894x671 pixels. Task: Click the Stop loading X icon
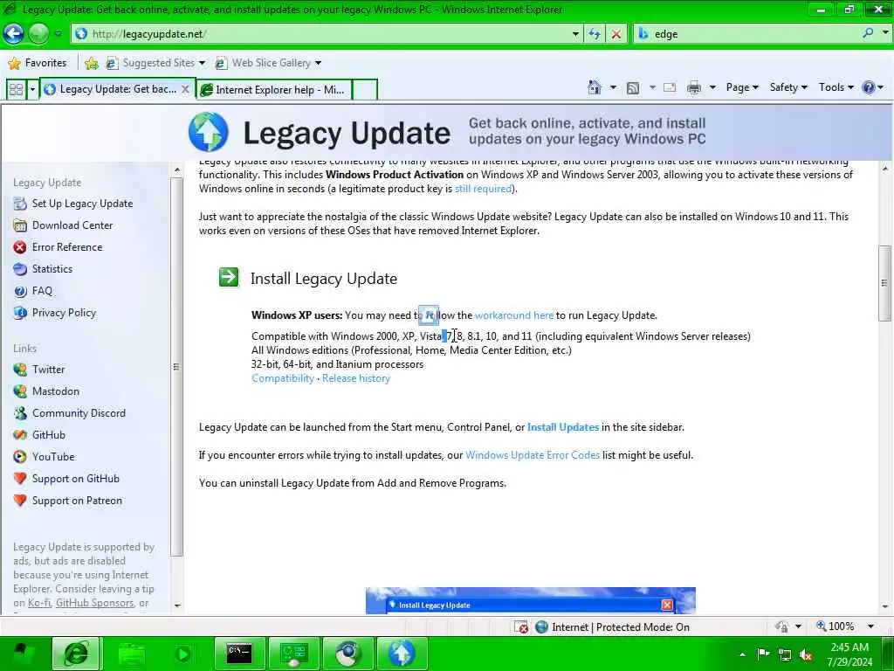coord(615,34)
